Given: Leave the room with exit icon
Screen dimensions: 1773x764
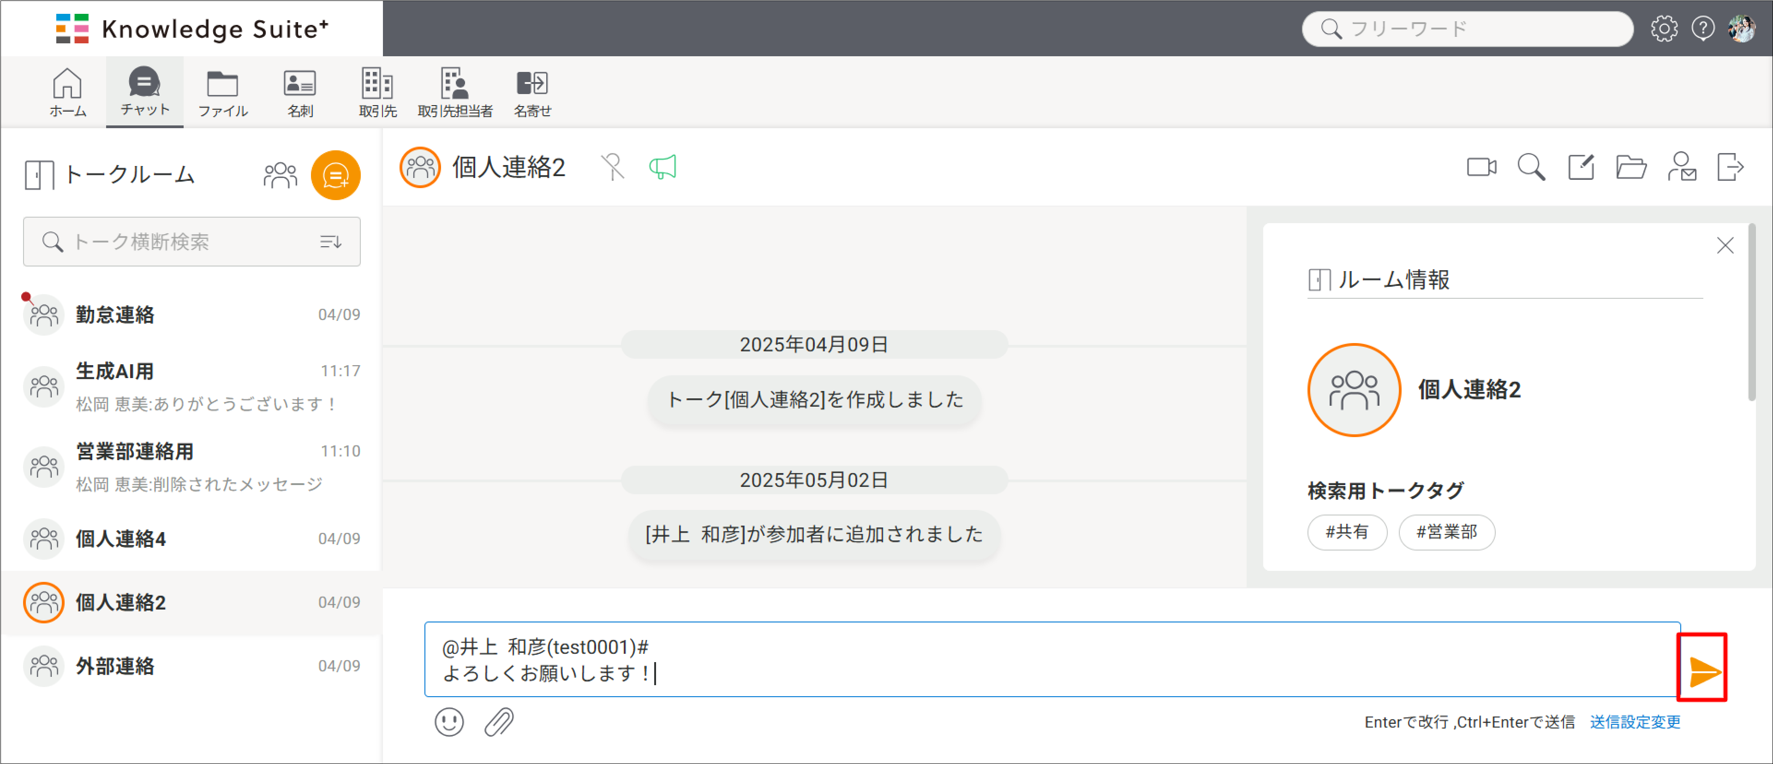Looking at the screenshot, I should pos(1731,167).
